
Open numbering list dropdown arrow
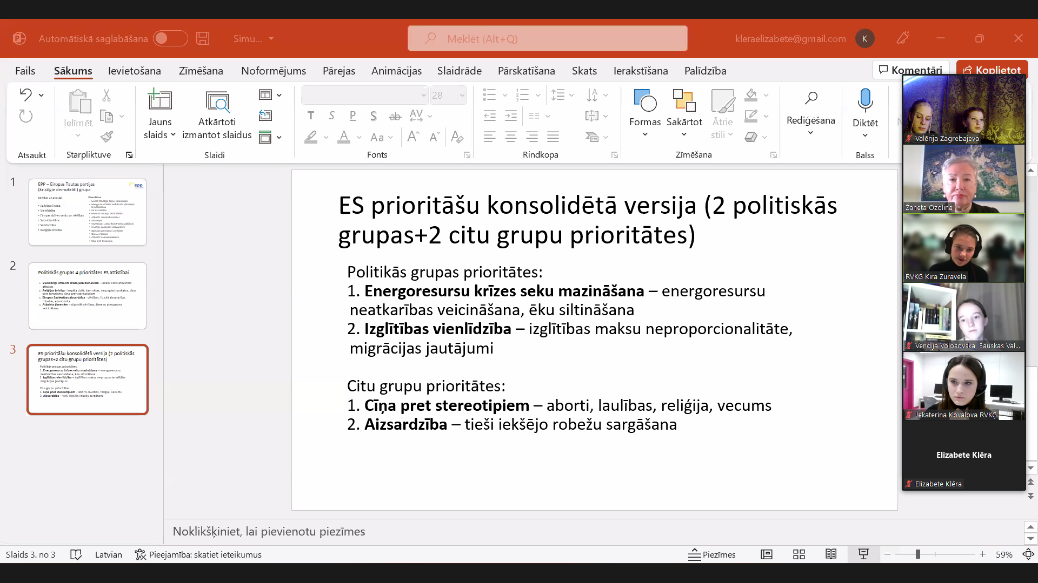pyautogui.click(x=537, y=95)
